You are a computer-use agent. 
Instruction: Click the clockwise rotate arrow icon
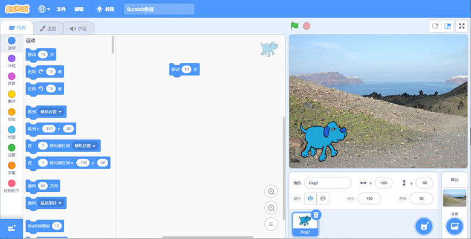(x=41, y=72)
